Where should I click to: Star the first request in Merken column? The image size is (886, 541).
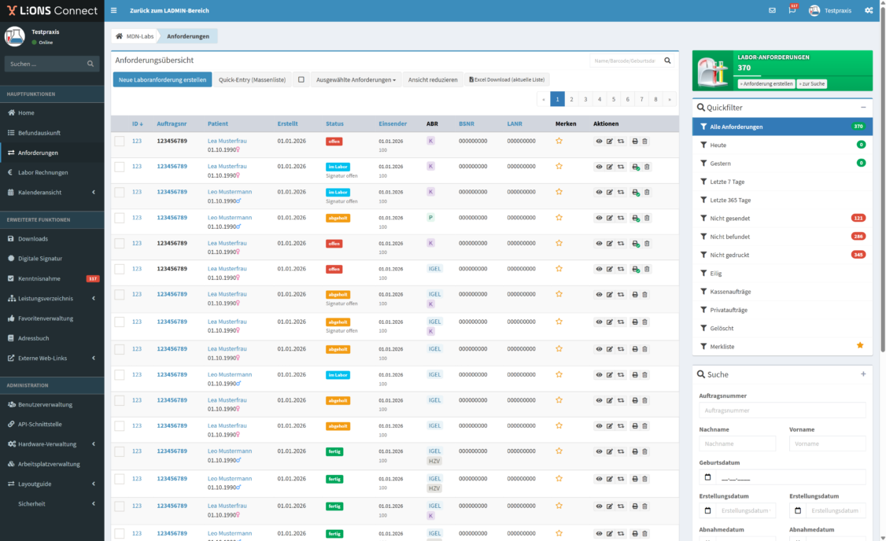pos(559,142)
